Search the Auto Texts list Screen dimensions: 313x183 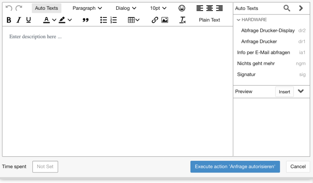(x=287, y=8)
